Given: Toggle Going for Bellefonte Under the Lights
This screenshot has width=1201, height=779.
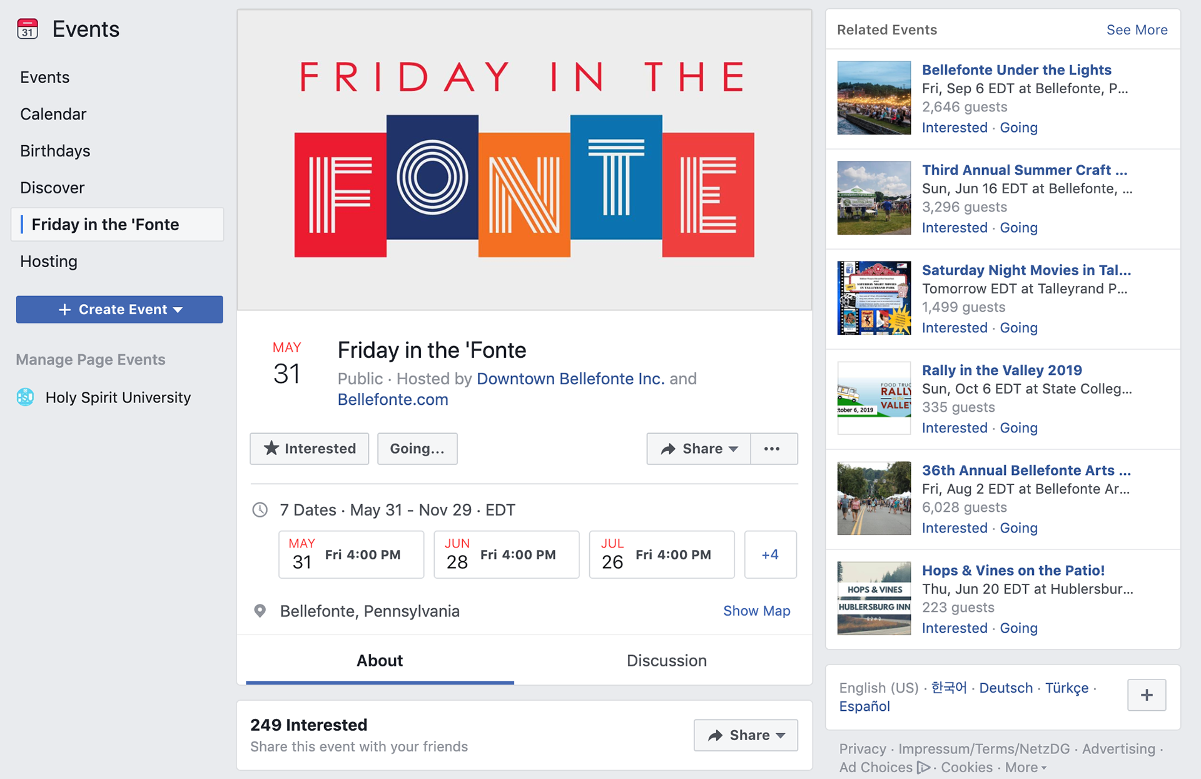Looking at the screenshot, I should (1018, 128).
